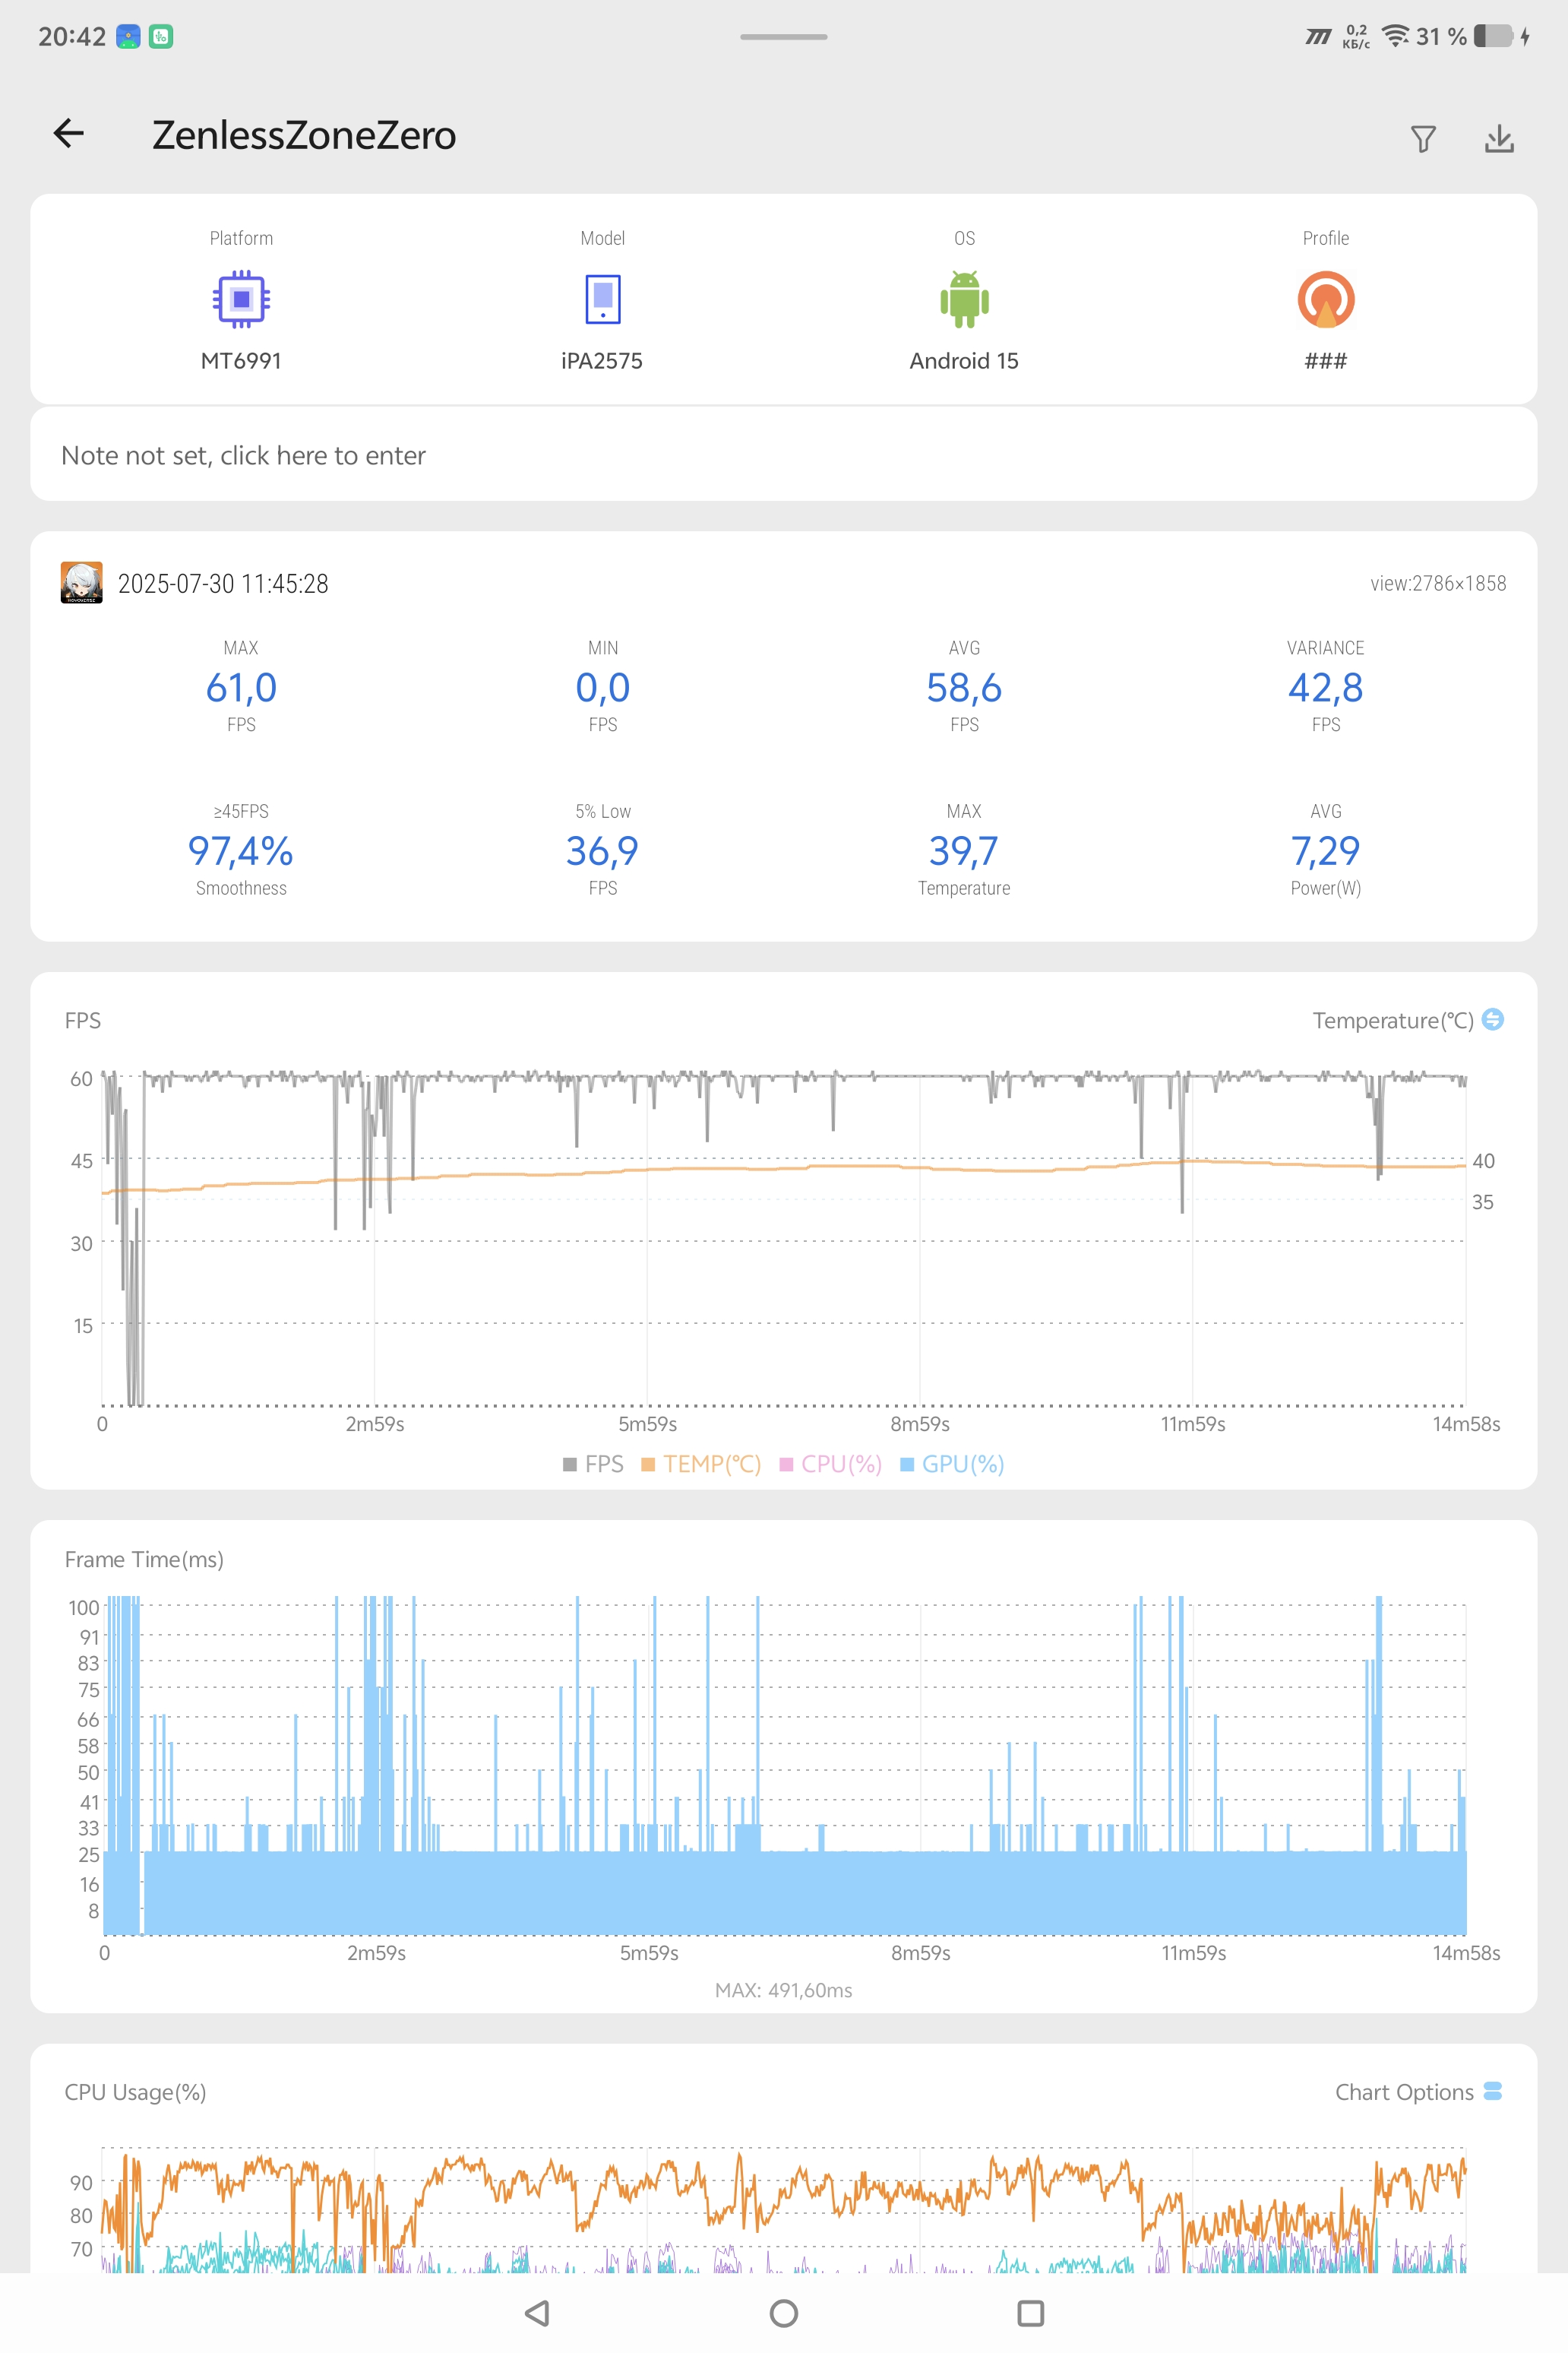Toggle TEMP(°C) series in legend
1568x2353 pixels.
pos(701,1464)
